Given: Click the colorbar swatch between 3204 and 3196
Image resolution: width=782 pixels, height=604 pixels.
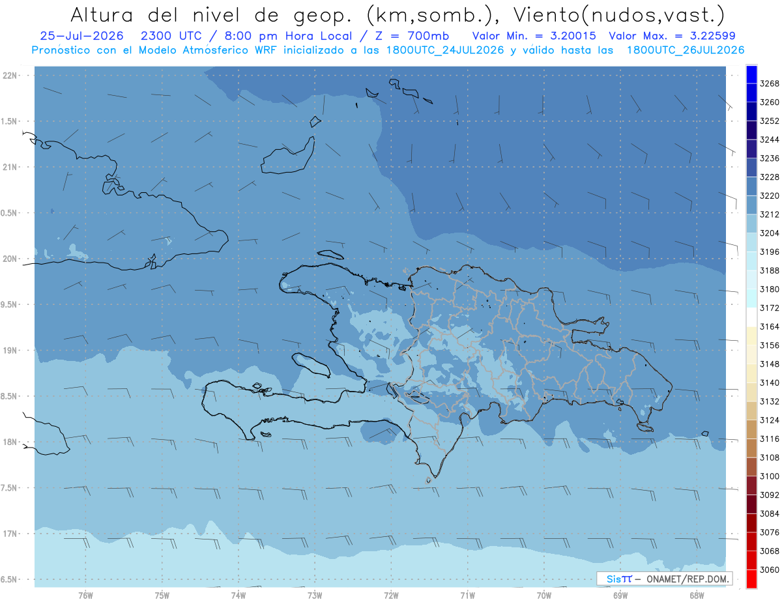Looking at the screenshot, I should (751, 242).
